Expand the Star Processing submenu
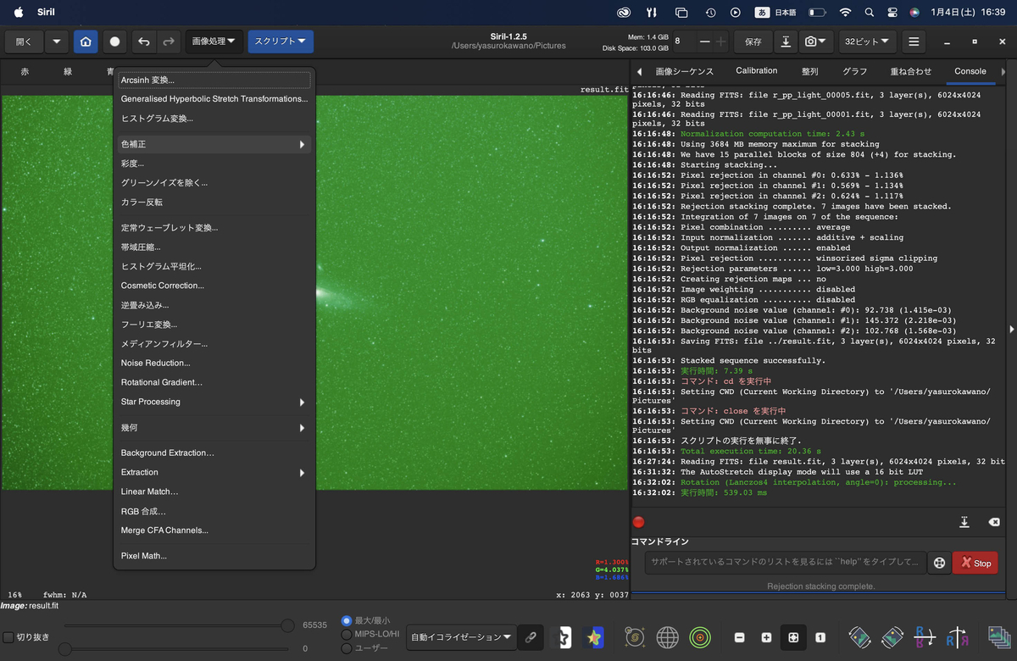 (214, 402)
